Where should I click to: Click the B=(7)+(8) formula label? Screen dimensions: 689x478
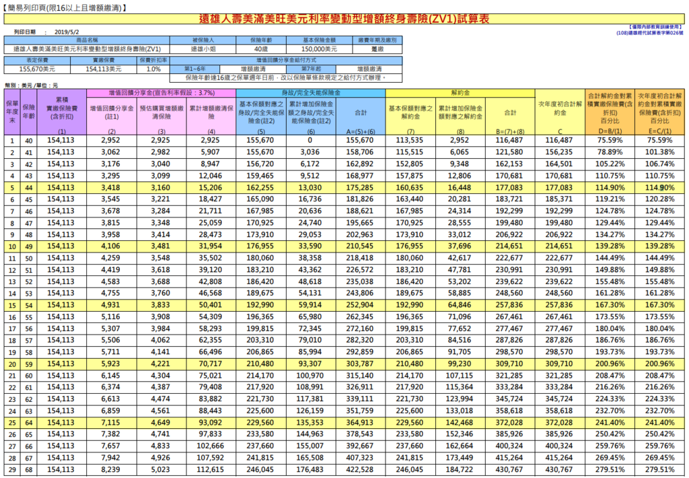point(510,131)
